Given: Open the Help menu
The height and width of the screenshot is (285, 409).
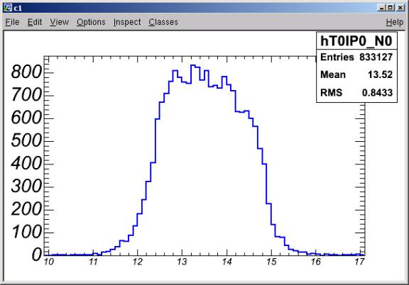Looking at the screenshot, I should pos(395,22).
